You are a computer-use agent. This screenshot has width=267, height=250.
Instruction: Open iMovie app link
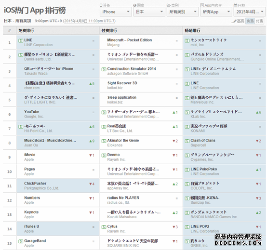click(x=29, y=155)
